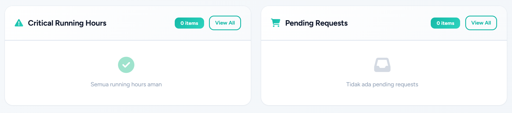Click the shopping cart icon
The width and height of the screenshot is (512, 113).
[276, 23]
